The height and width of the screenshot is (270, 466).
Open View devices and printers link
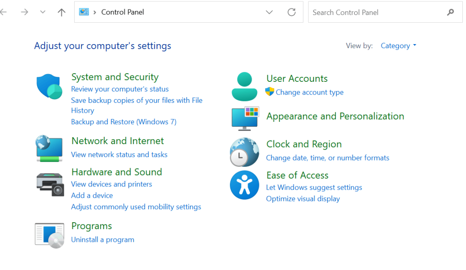coord(111,184)
